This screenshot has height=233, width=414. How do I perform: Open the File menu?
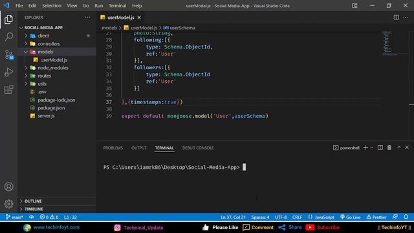coord(19,6)
